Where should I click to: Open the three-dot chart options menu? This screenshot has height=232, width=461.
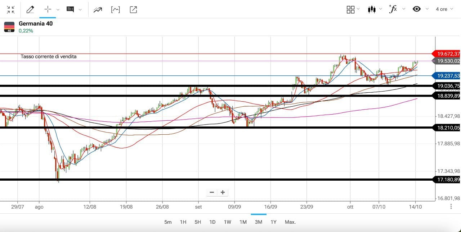tap(451, 207)
